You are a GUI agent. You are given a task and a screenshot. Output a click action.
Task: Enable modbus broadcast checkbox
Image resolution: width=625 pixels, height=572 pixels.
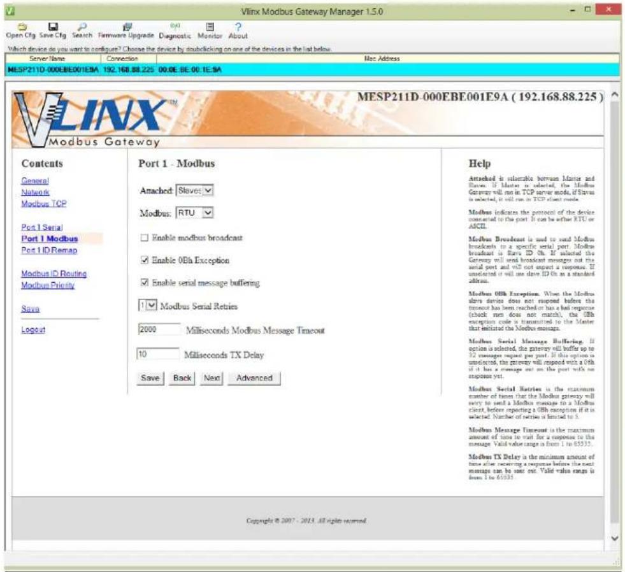coord(144,238)
